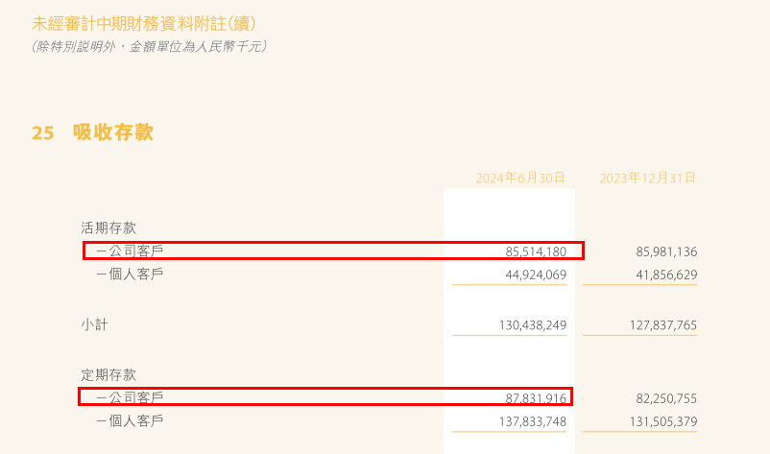770x454 pixels.
Task: Click the value 41,856,629
Action: 666,275
